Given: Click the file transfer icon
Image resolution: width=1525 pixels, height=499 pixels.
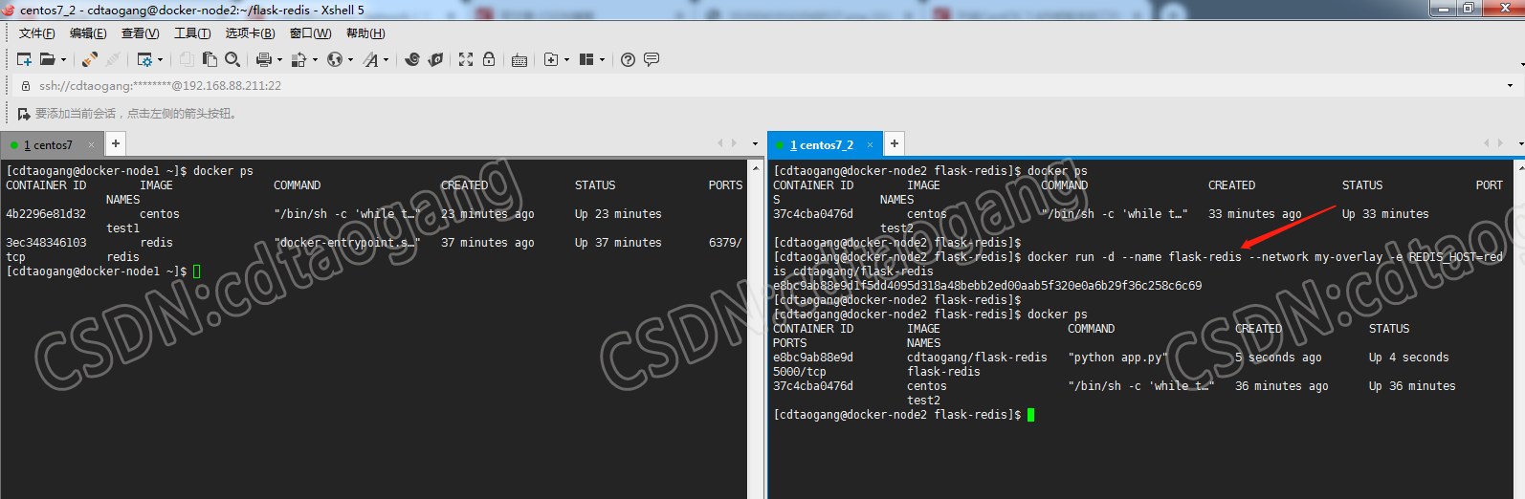Looking at the screenshot, I should coord(298,59).
